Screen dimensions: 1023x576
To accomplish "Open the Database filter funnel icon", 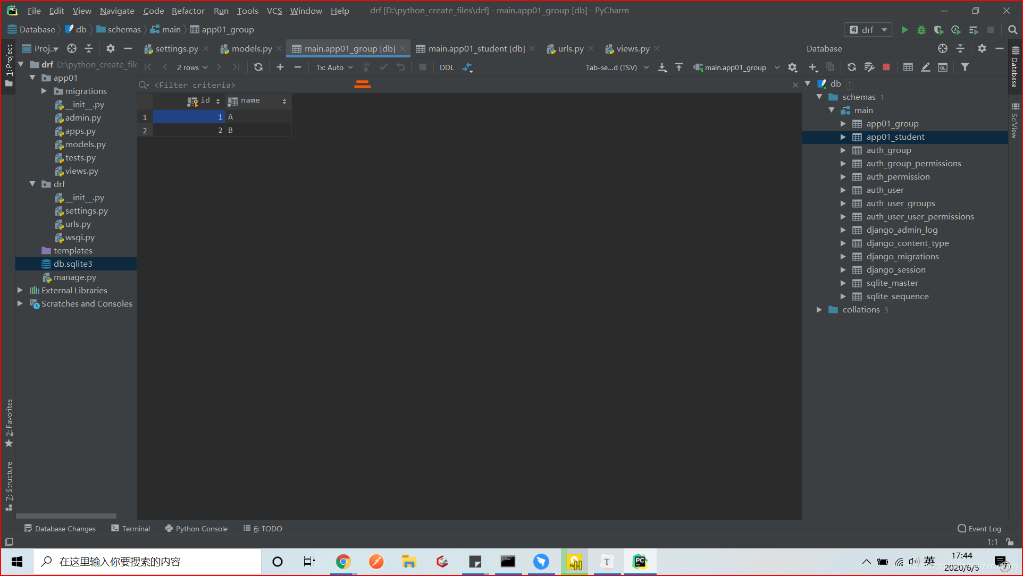I will click(x=965, y=67).
